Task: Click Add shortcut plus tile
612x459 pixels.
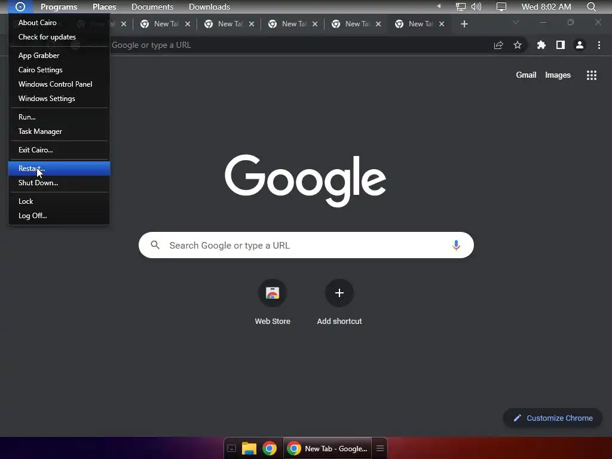Action: pyautogui.click(x=339, y=302)
